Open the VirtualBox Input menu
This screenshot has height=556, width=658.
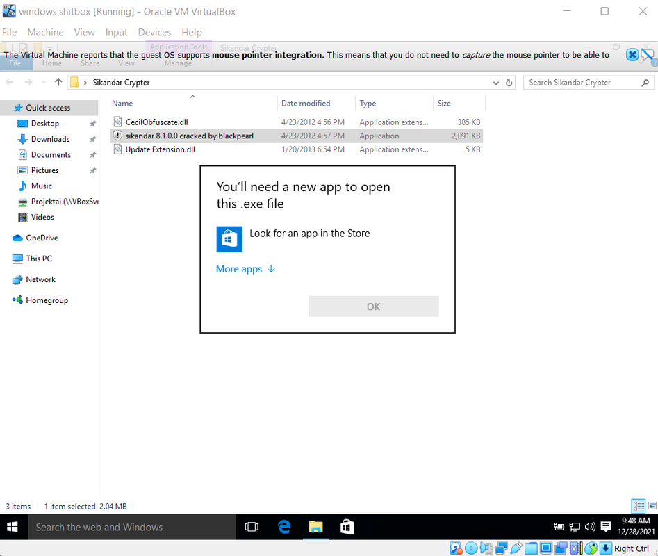[x=116, y=32]
